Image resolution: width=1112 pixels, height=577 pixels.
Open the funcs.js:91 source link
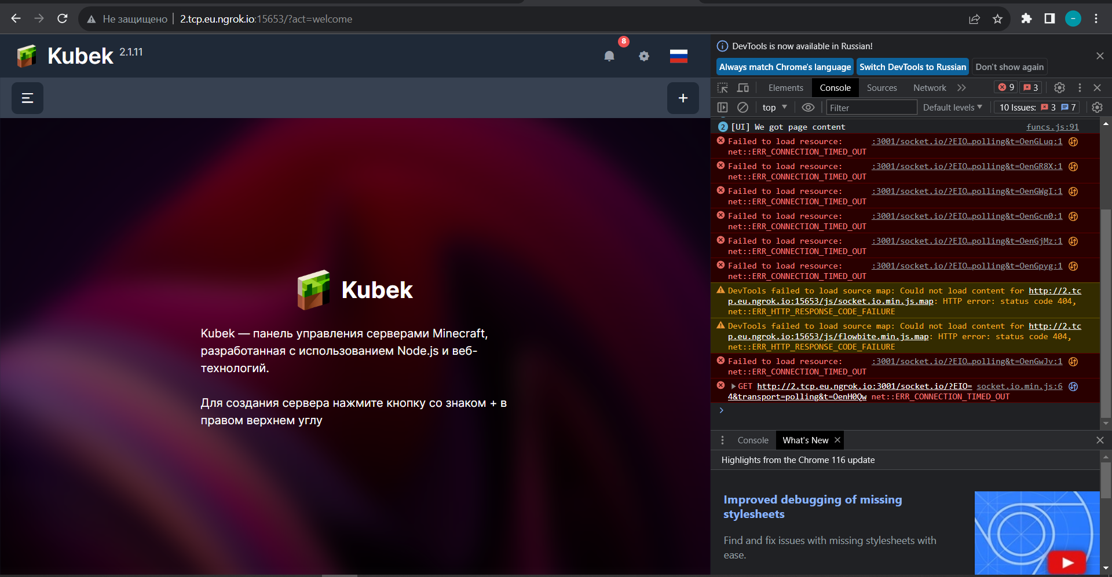[1053, 126]
